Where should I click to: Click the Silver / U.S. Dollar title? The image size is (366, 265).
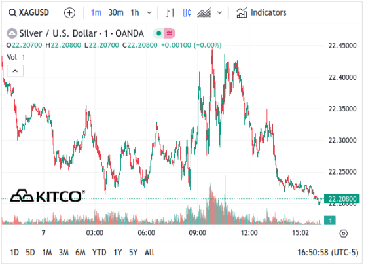coord(81,33)
